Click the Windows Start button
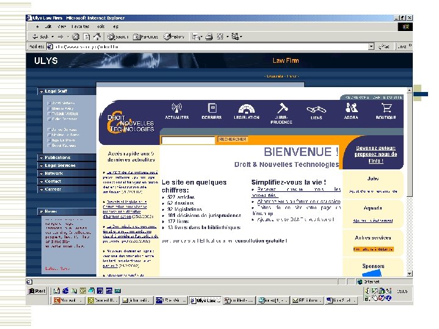439x329 pixels. 37,291
